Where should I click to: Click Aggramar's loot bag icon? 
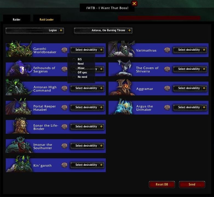pos(167,88)
